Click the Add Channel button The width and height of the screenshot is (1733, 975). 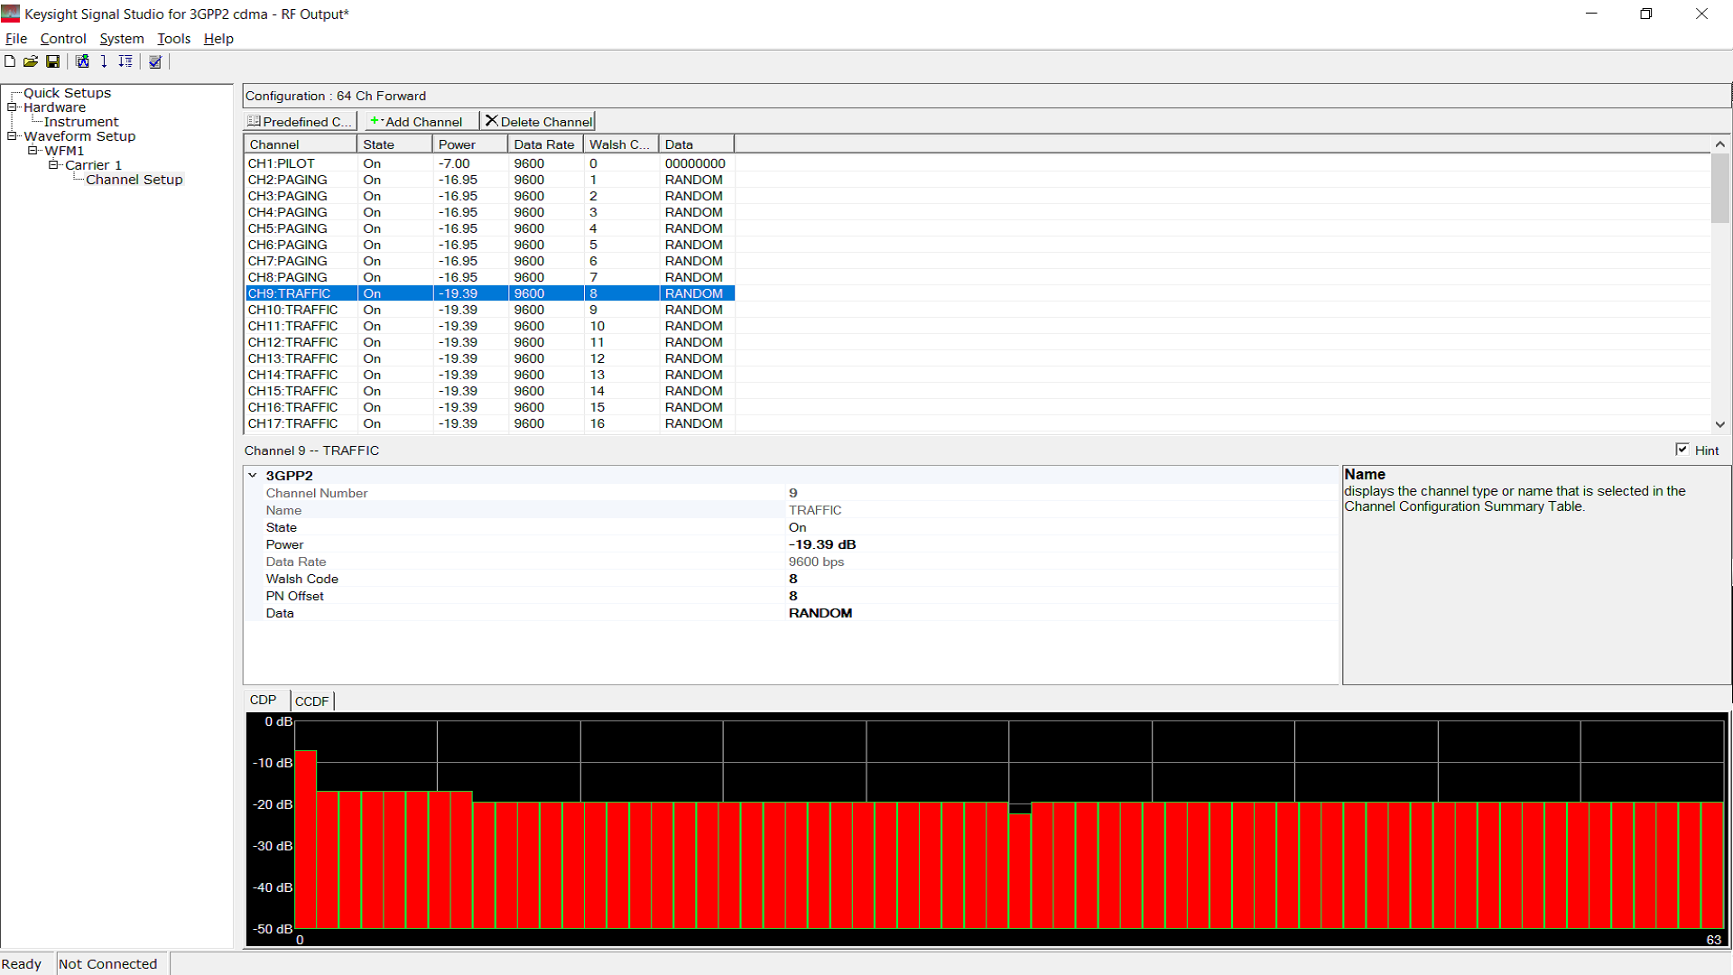click(x=416, y=121)
